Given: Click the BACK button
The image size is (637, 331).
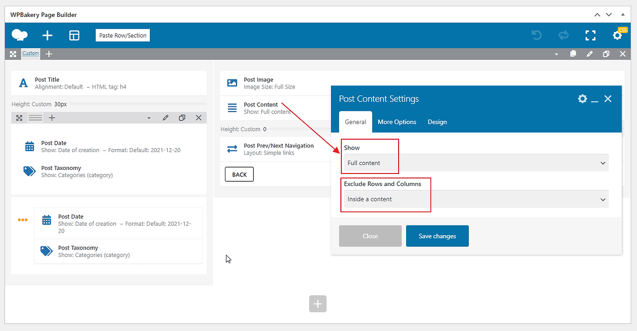Looking at the screenshot, I should point(239,174).
